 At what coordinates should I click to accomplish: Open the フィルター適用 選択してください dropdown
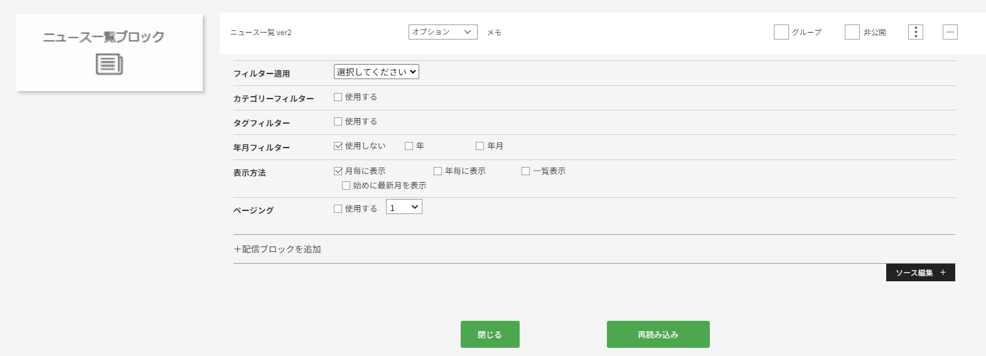pos(377,72)
